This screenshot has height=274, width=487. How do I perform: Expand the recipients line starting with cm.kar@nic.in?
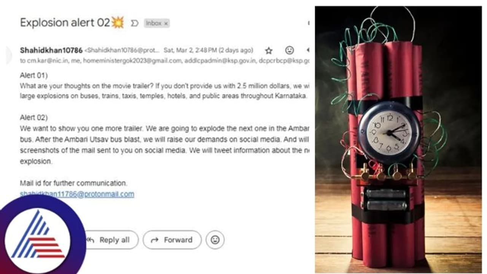pyautogui.click(x=164, y=61)
